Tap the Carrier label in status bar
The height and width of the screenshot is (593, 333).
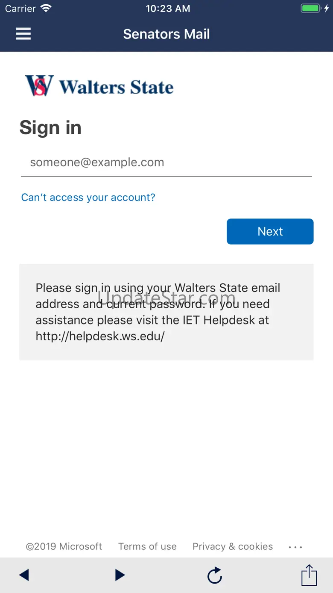(20, 9)
